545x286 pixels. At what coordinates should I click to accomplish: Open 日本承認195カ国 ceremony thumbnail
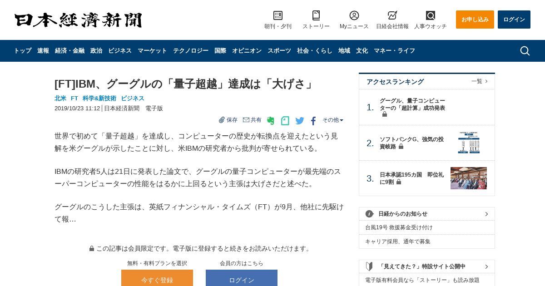[469, 178]
